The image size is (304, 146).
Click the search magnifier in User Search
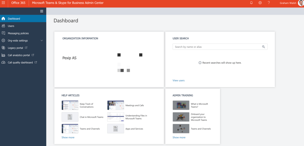tap(264, 47)
